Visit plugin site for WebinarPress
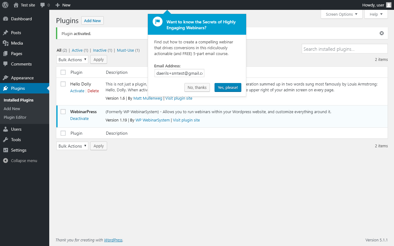394x246 pixels. (x=186, y=120)
